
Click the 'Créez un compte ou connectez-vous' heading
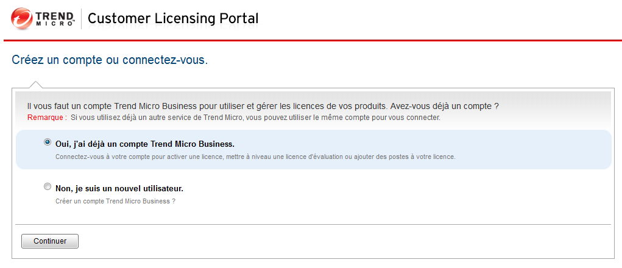[110, 61]
